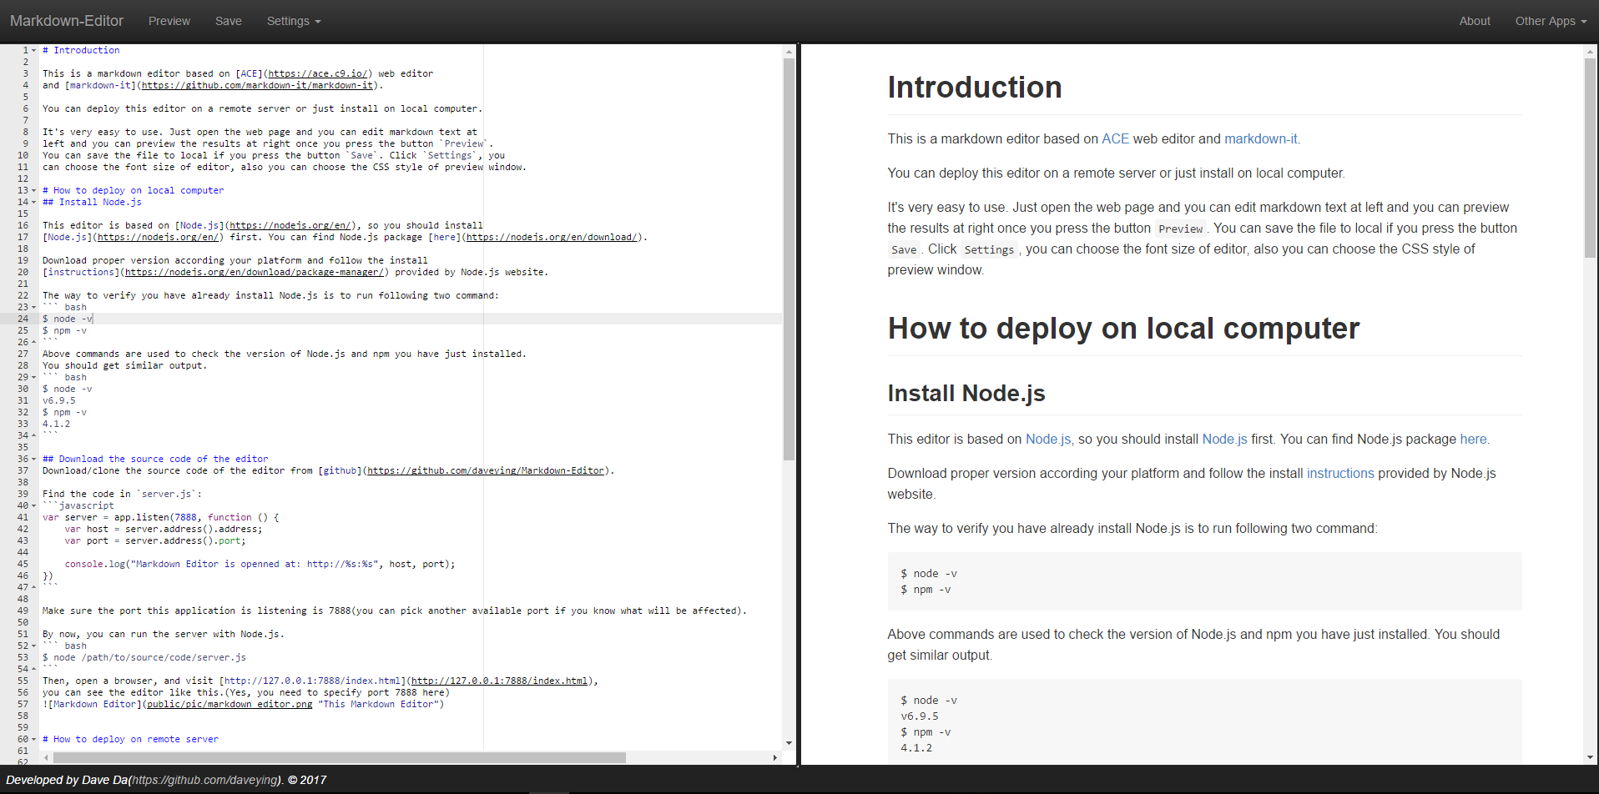Click the daveying Markdown-Editor github URL
The image size is (1599, 794).
tap(486, 470)
